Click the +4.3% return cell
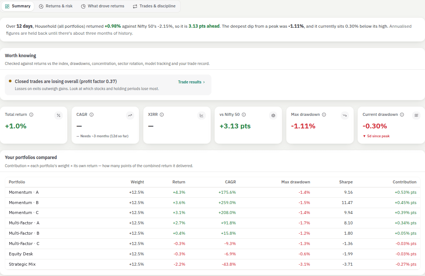The image size is (425, 276). 179,192
